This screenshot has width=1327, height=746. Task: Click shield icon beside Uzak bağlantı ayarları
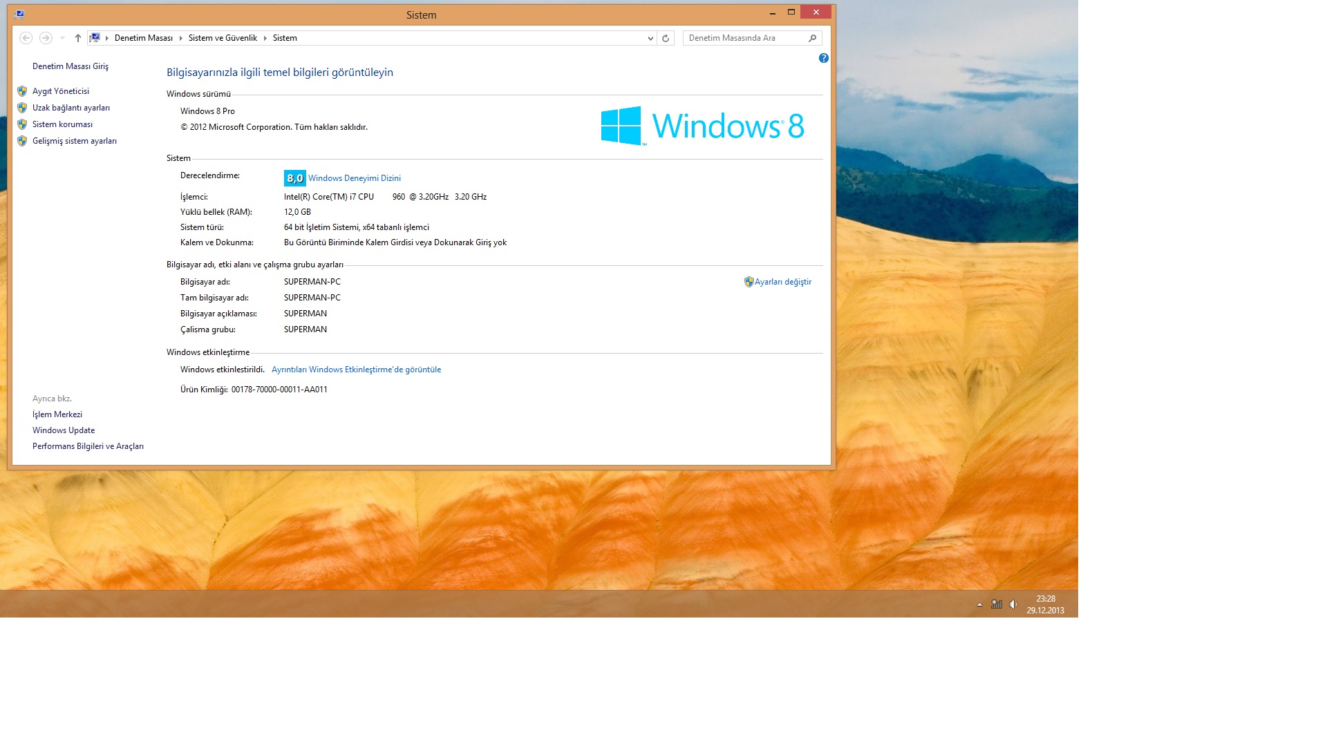(x=22, y=108)
